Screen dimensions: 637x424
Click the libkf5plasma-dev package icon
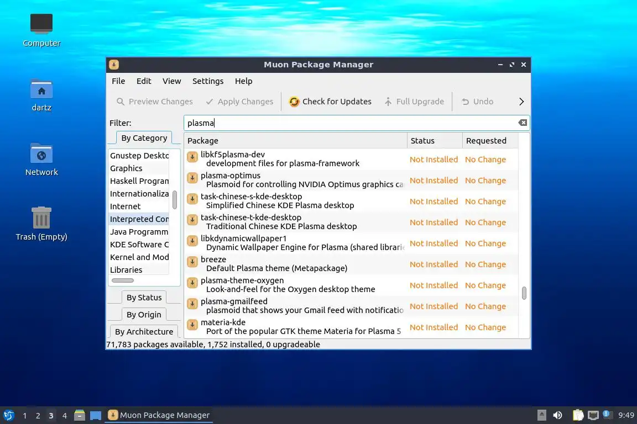(x=192, y=157)
